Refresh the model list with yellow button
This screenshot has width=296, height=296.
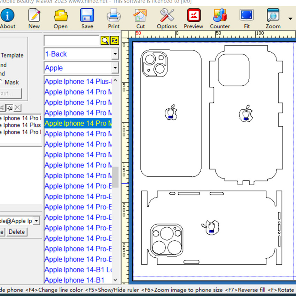click(114, 40)
